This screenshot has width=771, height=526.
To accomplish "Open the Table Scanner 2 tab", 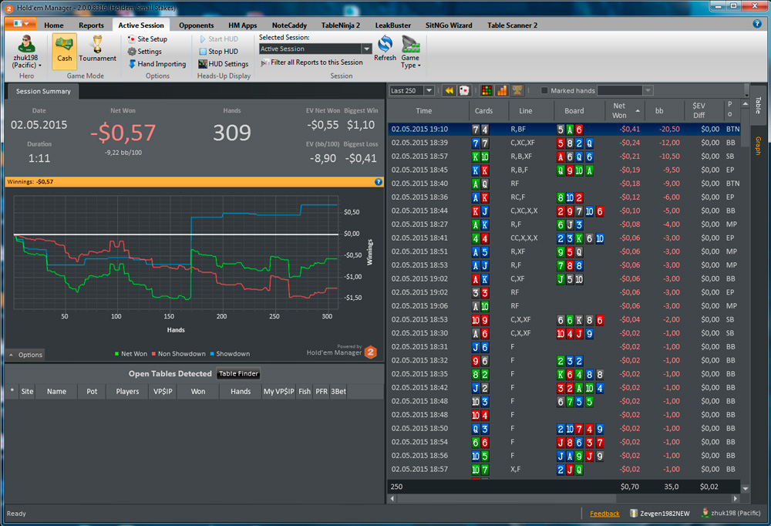I will (x=512, y=25).
